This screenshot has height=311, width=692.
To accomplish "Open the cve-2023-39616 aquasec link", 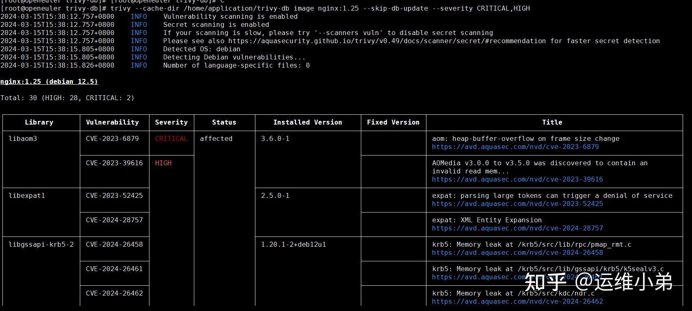I will (x=517, y=180).
